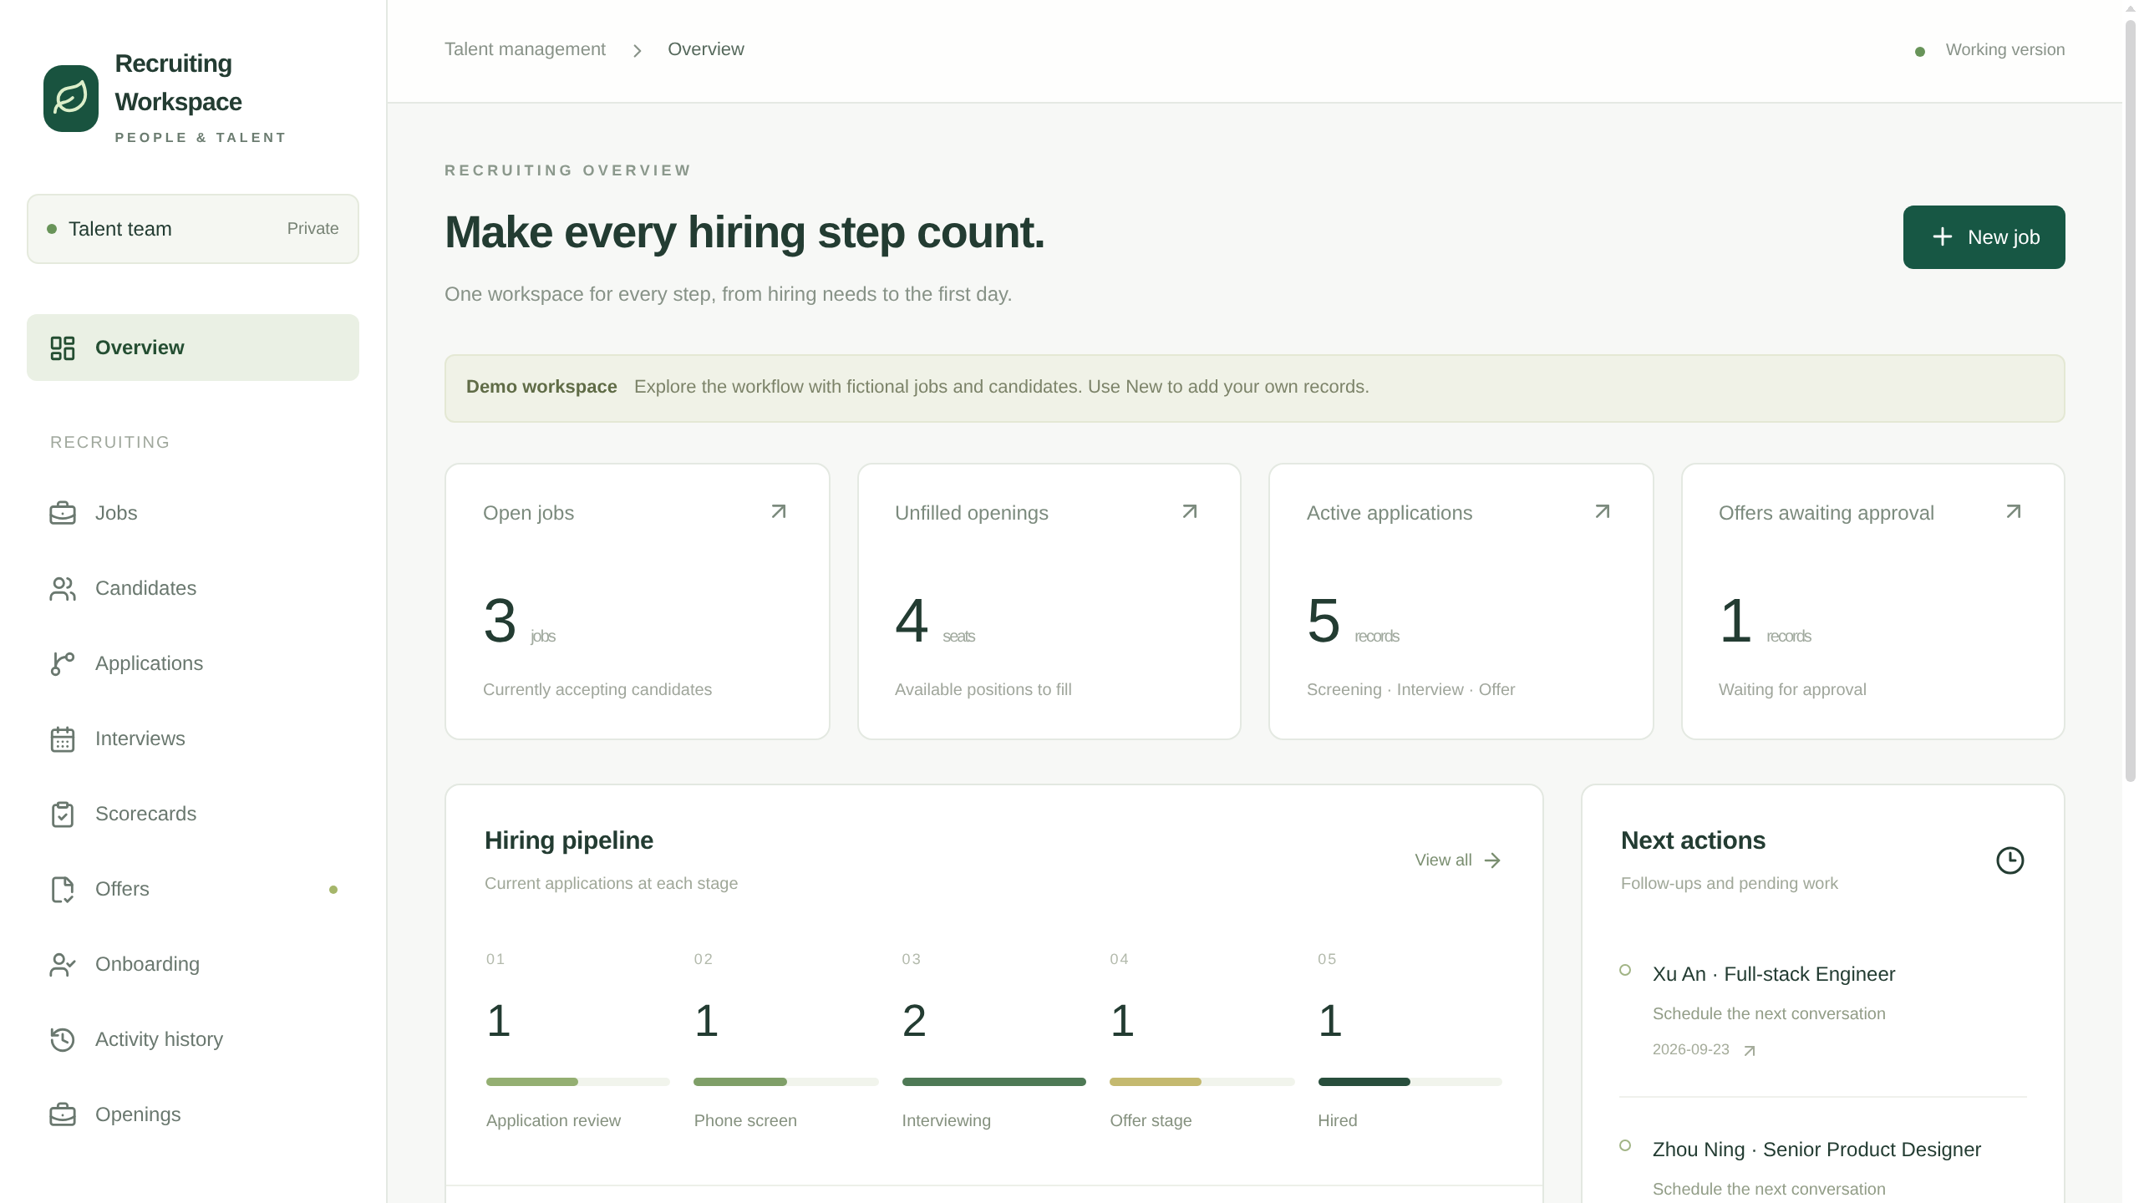Click the Hiring pipeline heading
Screen dimensions: 2139x1203
569,840
